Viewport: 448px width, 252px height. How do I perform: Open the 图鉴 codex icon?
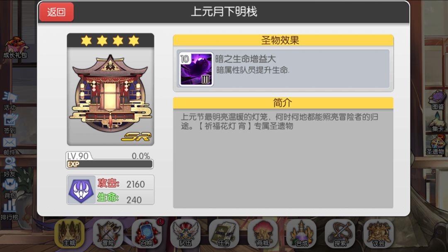(437, 100)
